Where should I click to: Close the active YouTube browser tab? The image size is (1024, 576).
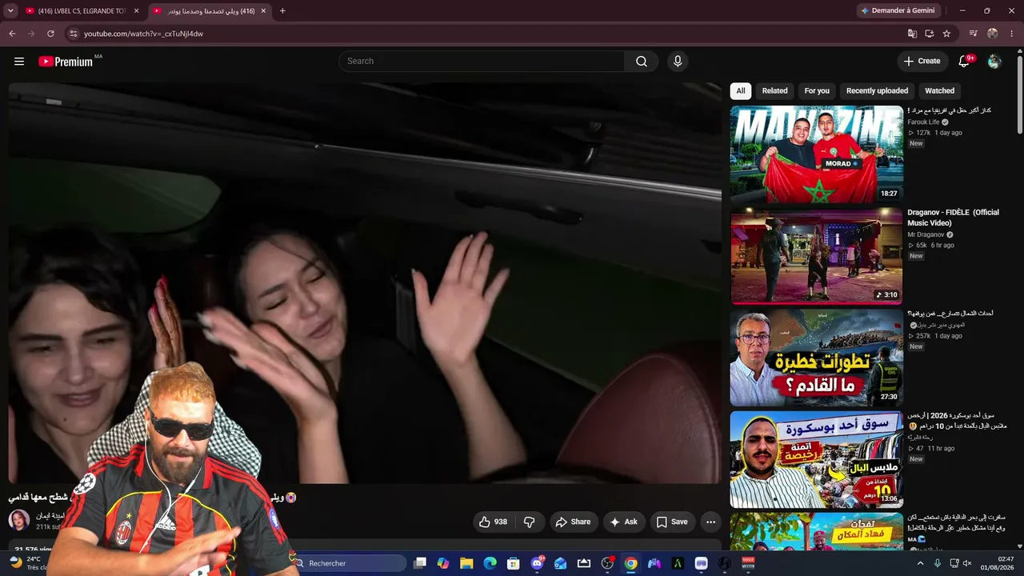point(263,11)
